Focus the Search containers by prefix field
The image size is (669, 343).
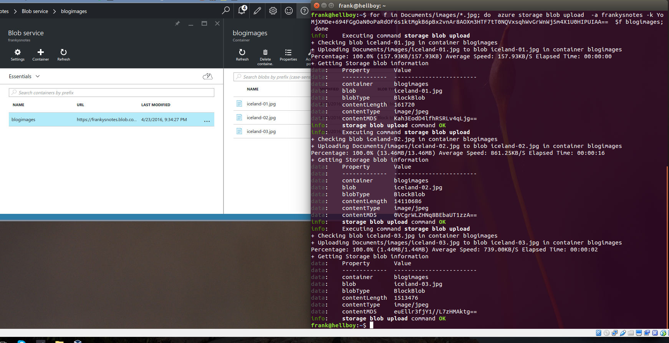[x=111, y=92]
